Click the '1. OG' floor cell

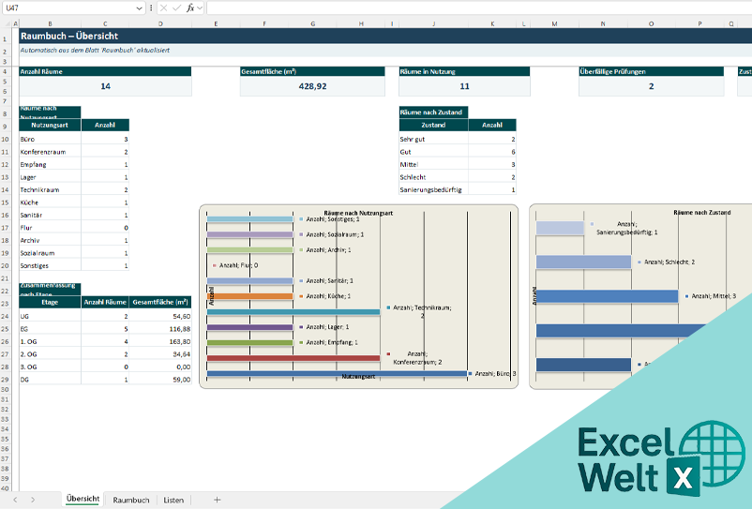coord(50,342)
